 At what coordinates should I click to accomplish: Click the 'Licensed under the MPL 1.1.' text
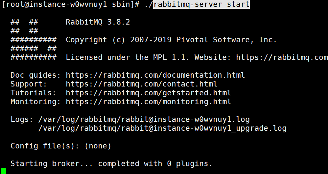point(128,57)
